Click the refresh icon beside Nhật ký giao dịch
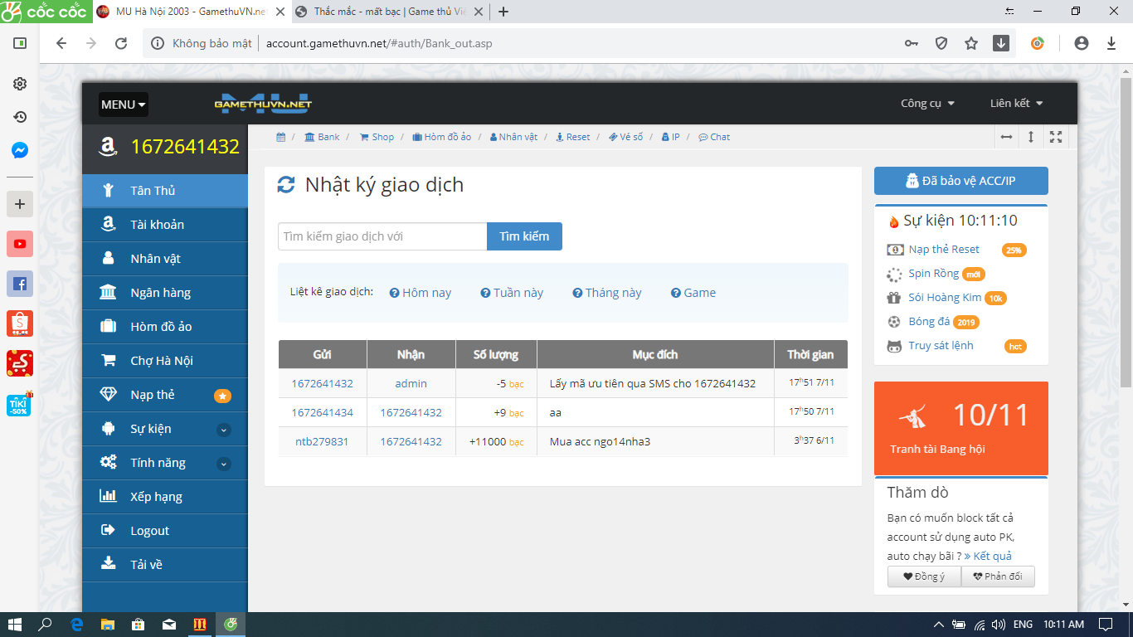1133x637 pixels. [286, 185]
